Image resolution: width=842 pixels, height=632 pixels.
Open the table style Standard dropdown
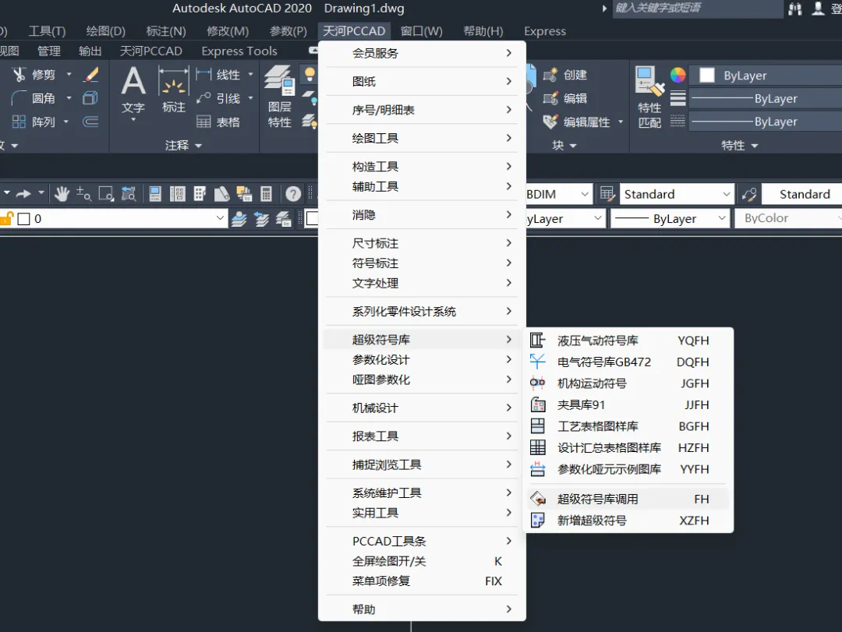point(727,194)
